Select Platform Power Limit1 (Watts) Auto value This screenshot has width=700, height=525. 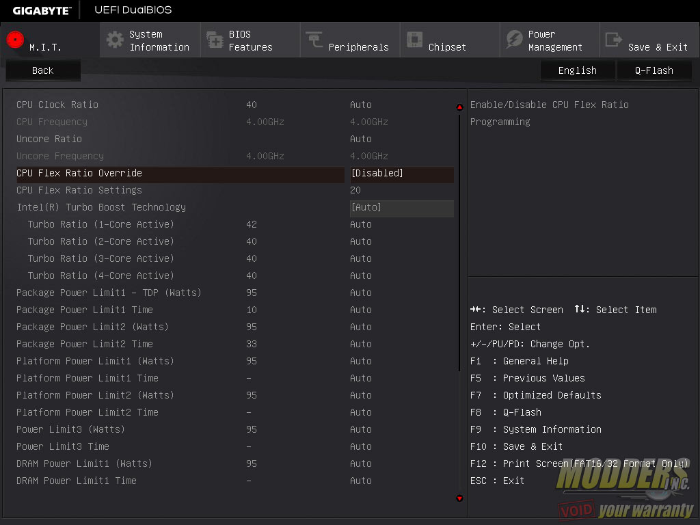(361, 361)
